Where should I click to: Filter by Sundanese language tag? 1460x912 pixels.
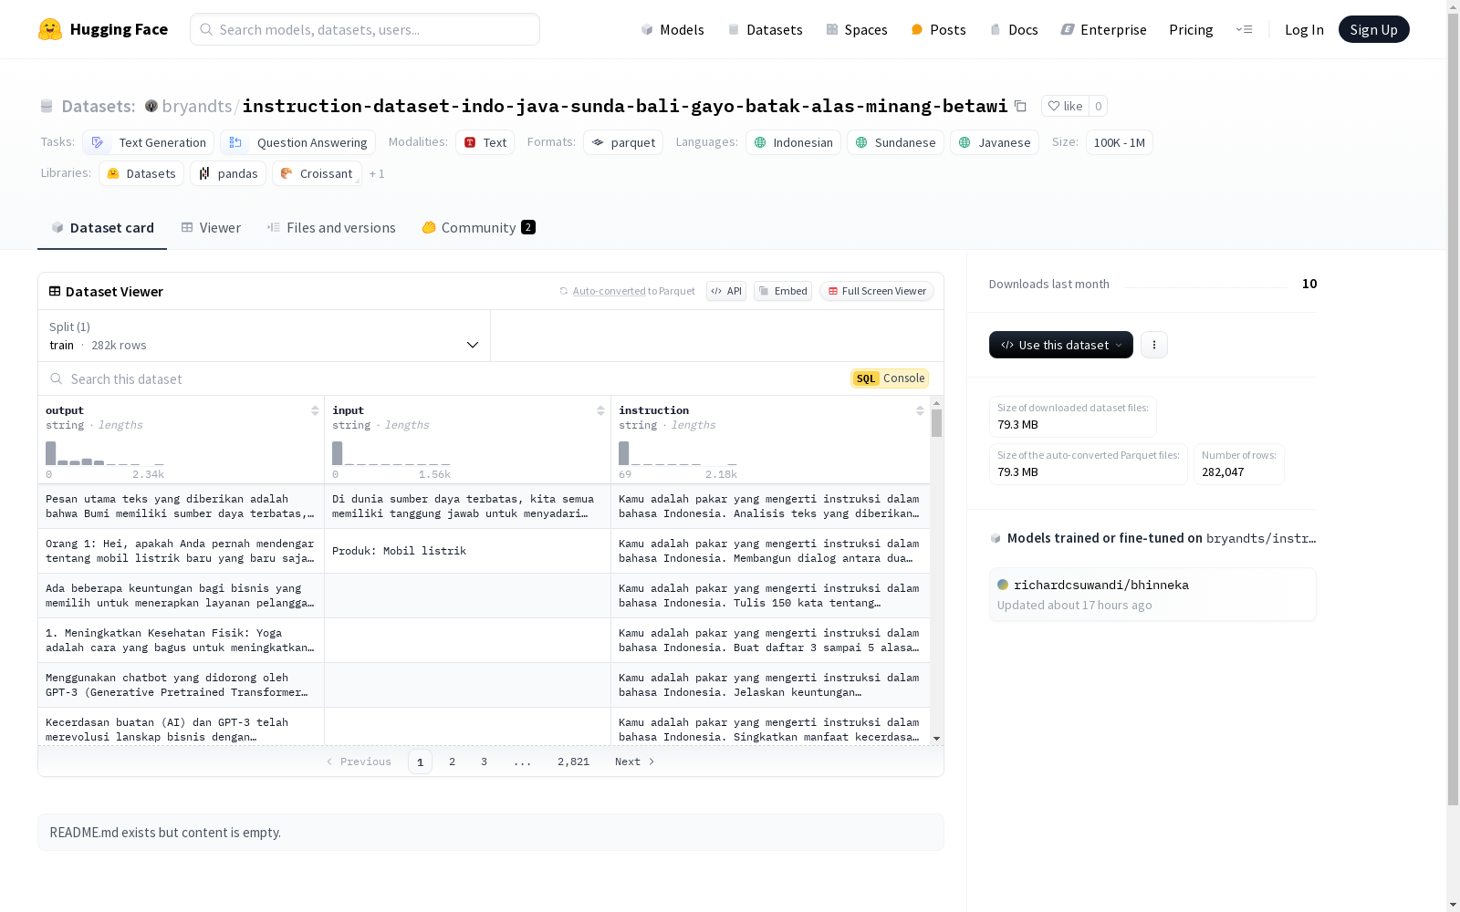point(895,142)
